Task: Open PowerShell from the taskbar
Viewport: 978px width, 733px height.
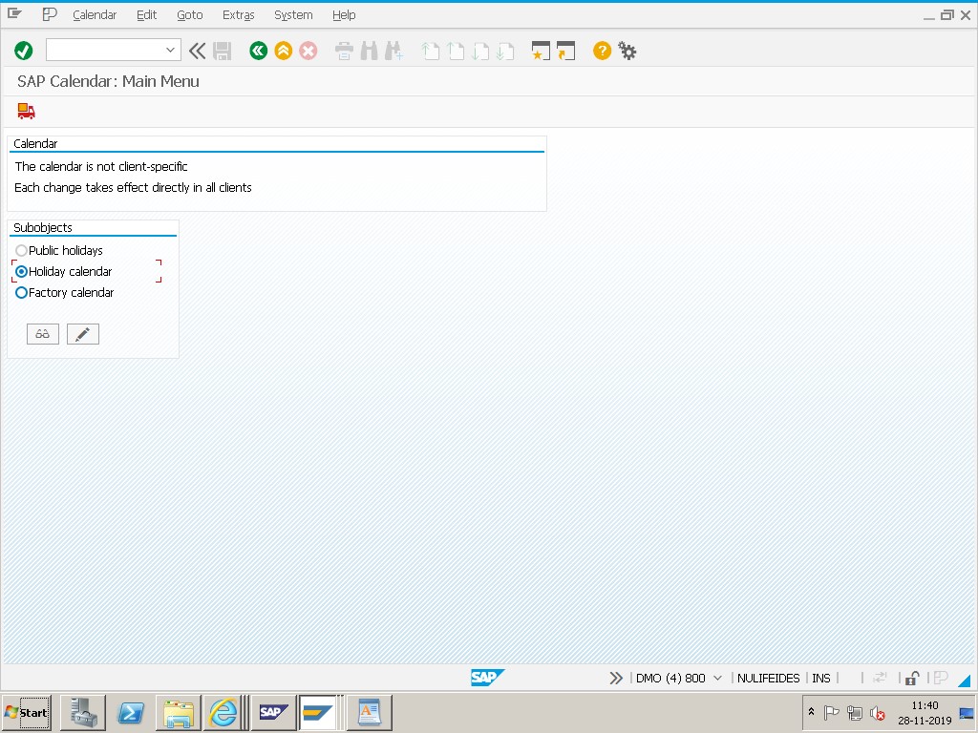Action: point(131,712)
